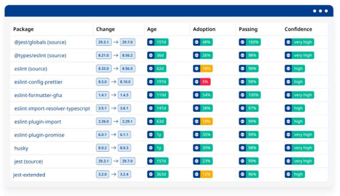Open the @types/eslint (source) package link
This screenshot has width=340, height=196.
40,55
